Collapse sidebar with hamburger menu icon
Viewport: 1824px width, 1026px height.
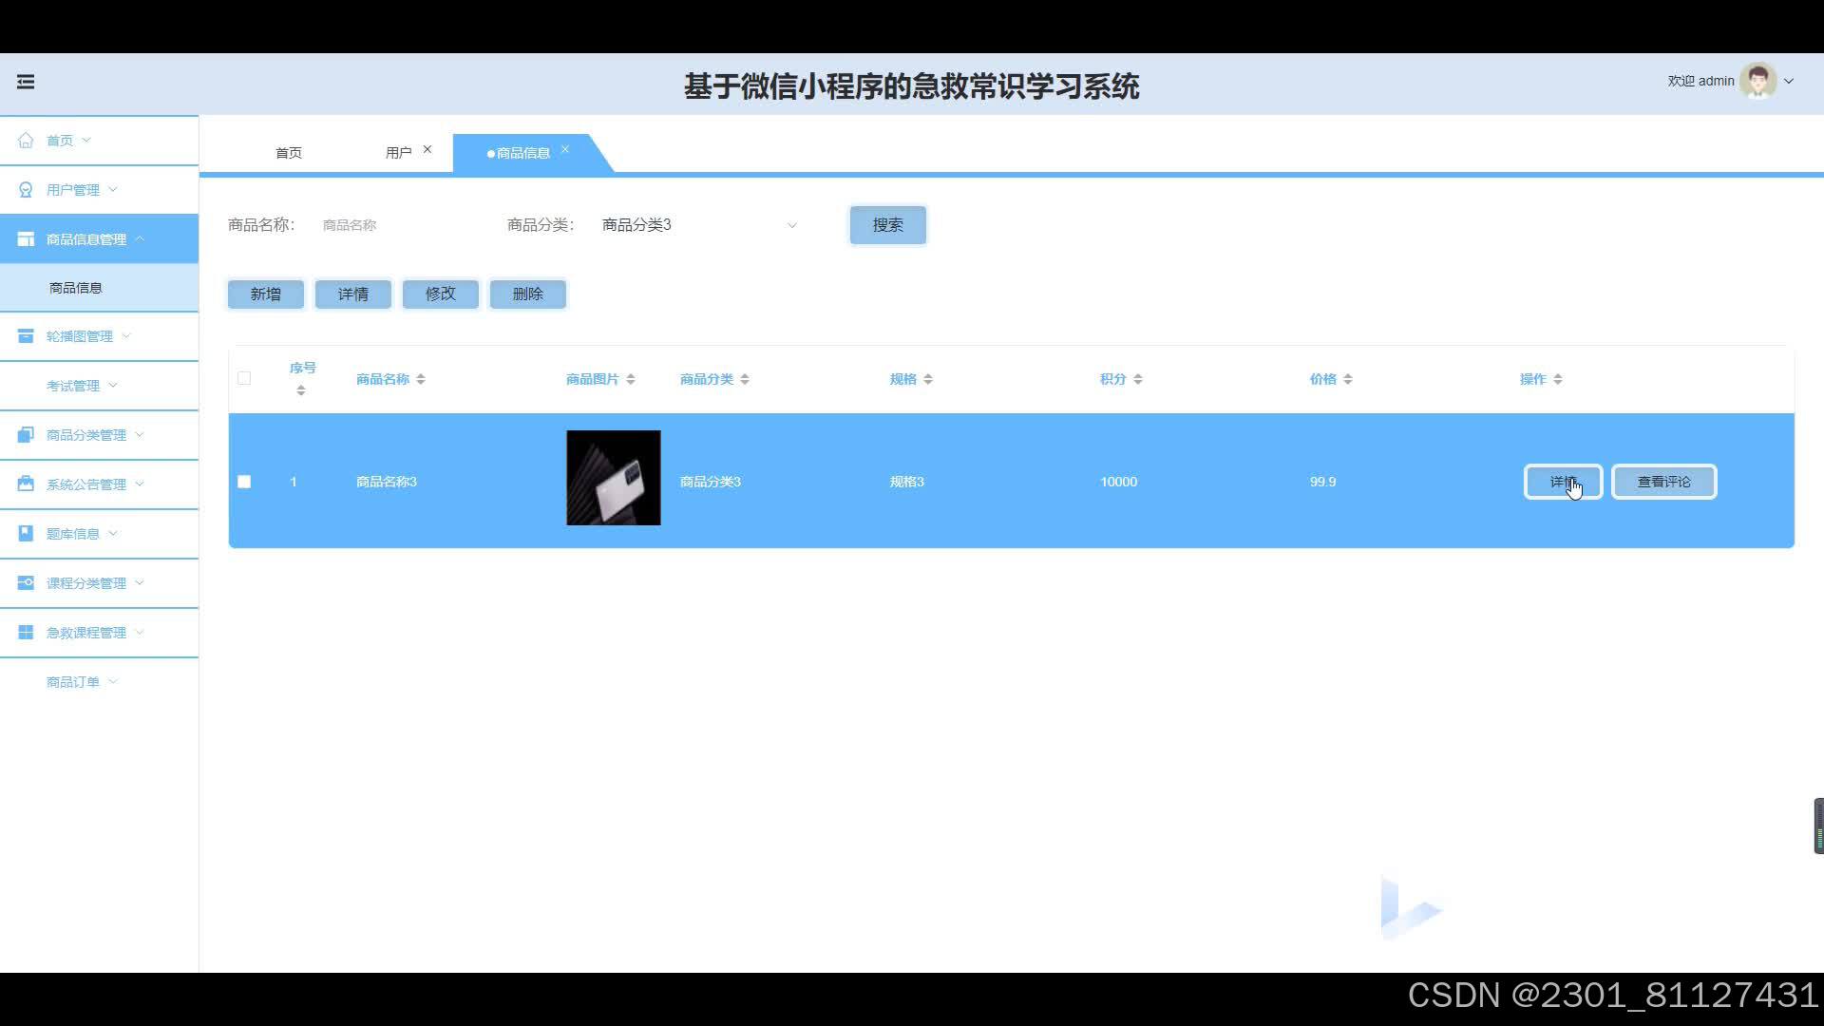click(x=26, y=82)
